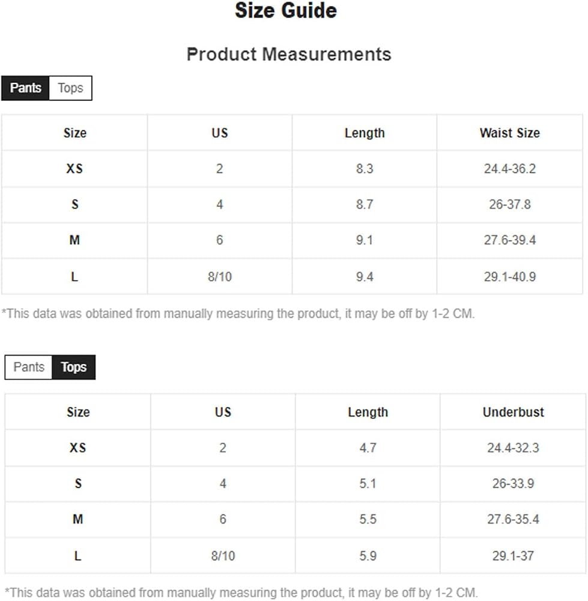
Task: Click the Product Measurements subtitle
Action: (289, 54)
